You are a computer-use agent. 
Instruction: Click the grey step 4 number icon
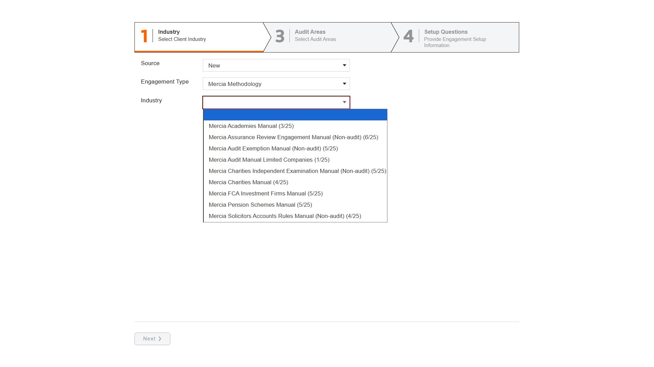408,36
